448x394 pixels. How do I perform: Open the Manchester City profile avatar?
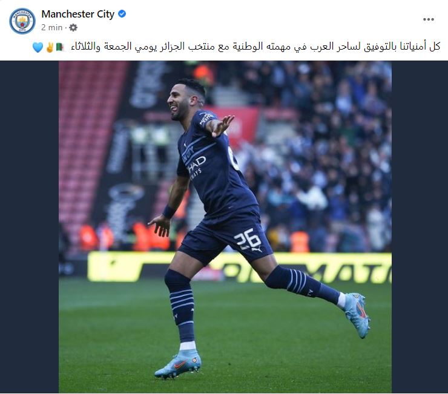(22, 21)
